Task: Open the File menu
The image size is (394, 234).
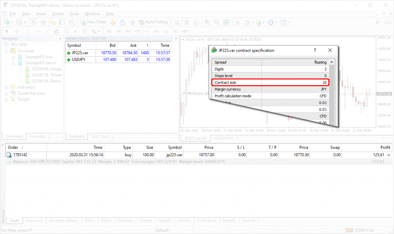Action: 13,14
